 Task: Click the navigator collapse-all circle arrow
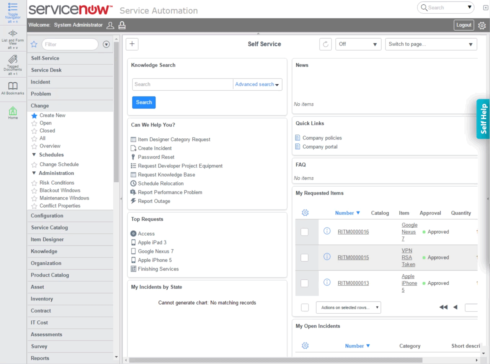click(x=106, y=44)
